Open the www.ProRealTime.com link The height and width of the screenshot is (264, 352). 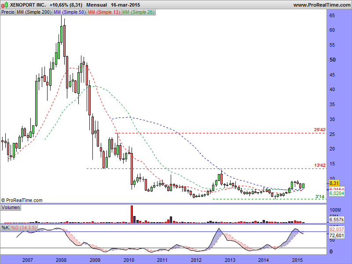tap(322, 5)
